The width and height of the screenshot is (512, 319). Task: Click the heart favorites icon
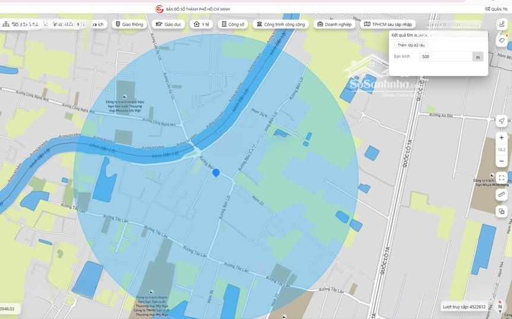(501, 41)
